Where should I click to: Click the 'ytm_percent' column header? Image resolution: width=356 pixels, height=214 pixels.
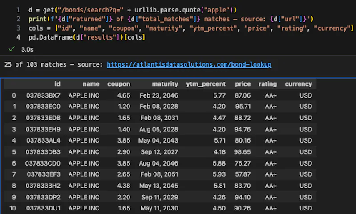coord(206,84)
